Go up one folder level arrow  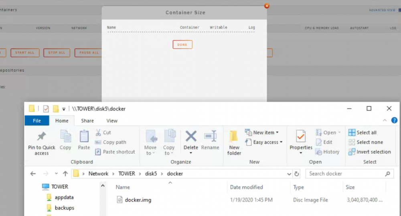(65, 174)
